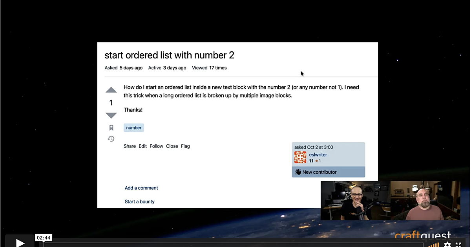Open video settings gear icon

[x=447, y=244]
